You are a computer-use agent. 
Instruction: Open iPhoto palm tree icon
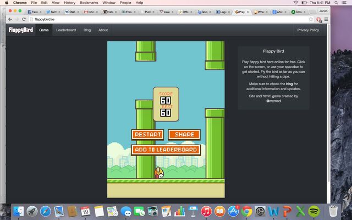click(153, 211)
